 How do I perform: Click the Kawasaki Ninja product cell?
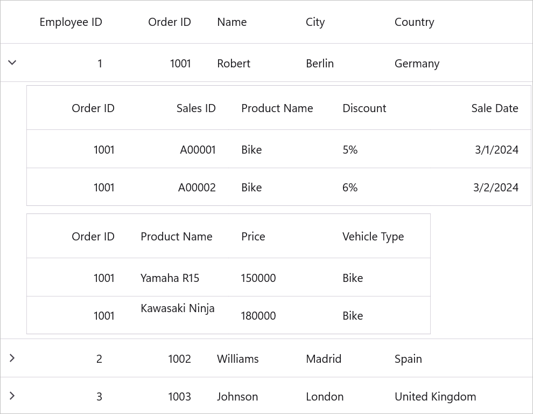(178, 309)
